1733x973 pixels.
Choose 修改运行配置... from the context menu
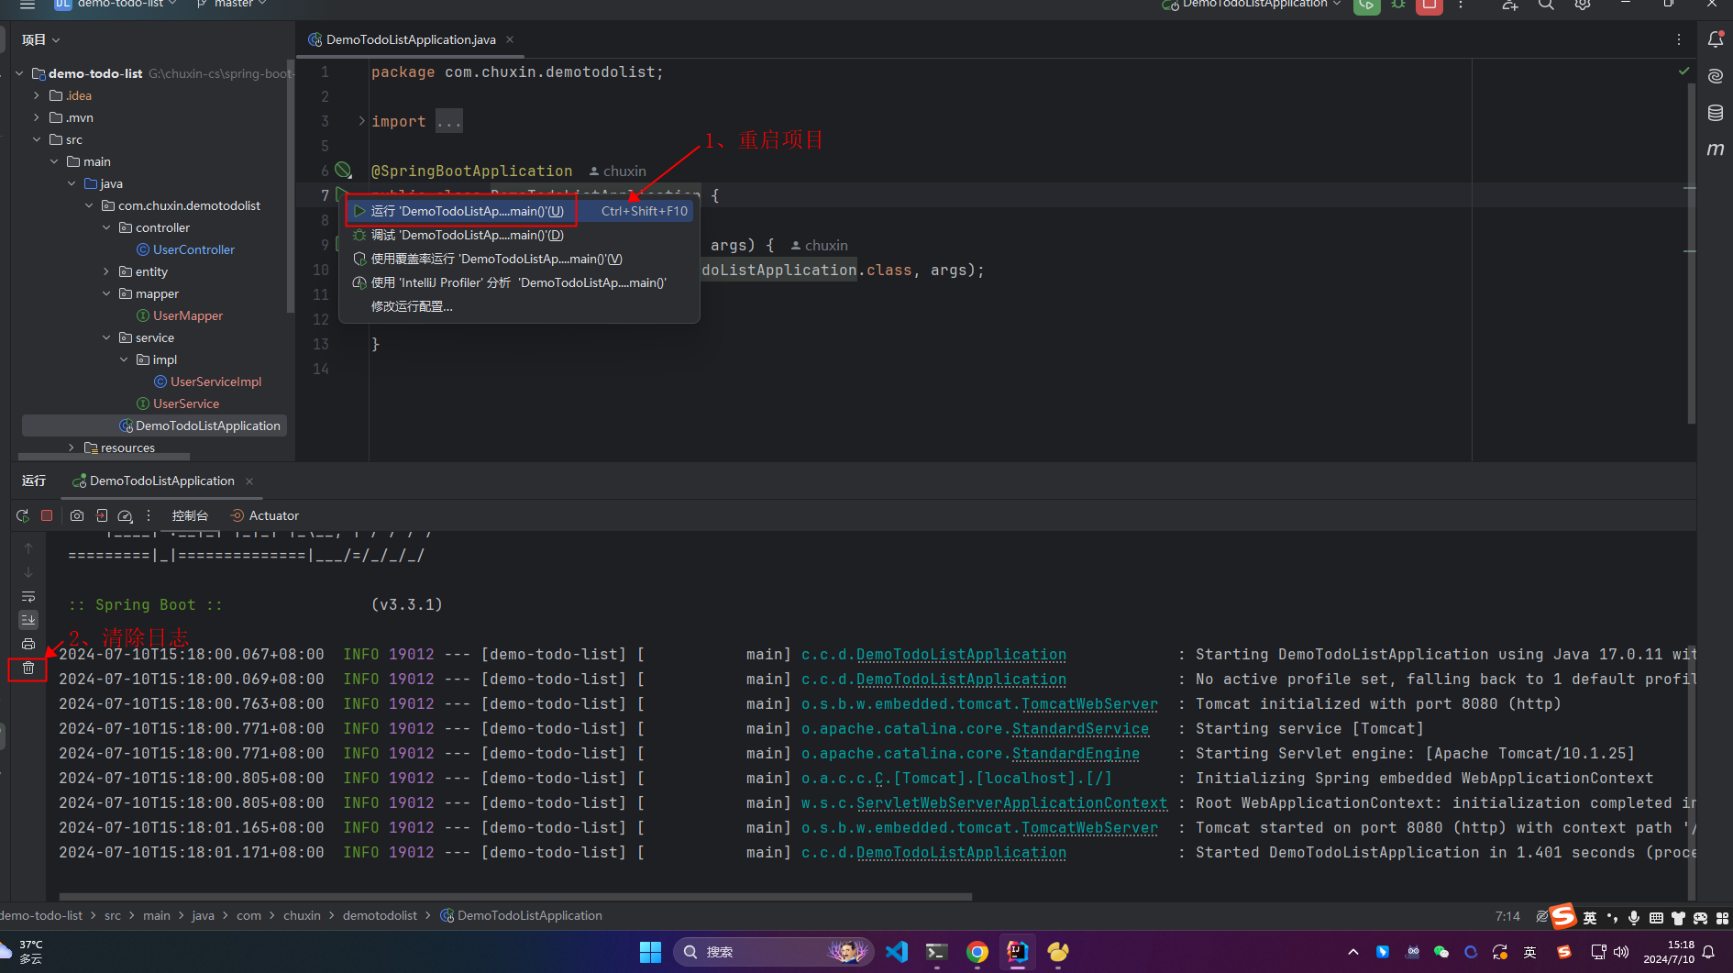(519, 306)
